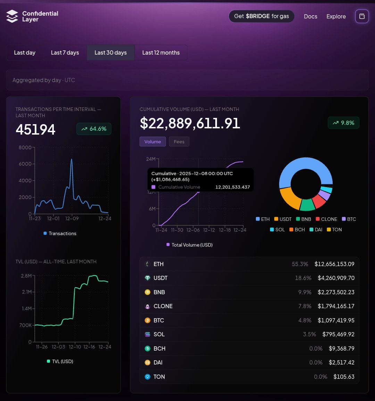Viewport: 375px width, 401px height.
Task: Toggle the SOL legend swatch
Action: click(272, 230)
